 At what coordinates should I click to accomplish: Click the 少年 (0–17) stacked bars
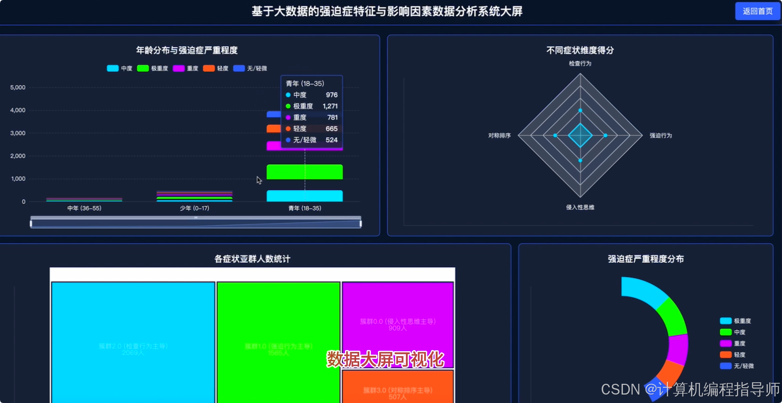[194, 196]
